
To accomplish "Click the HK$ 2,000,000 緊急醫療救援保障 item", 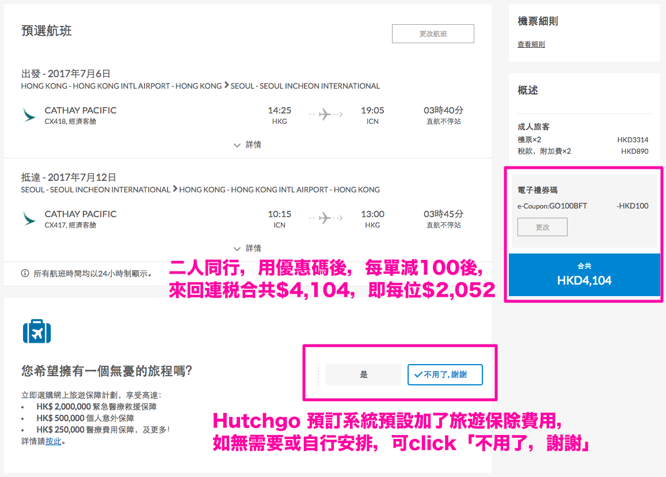I will coord(96,407).
